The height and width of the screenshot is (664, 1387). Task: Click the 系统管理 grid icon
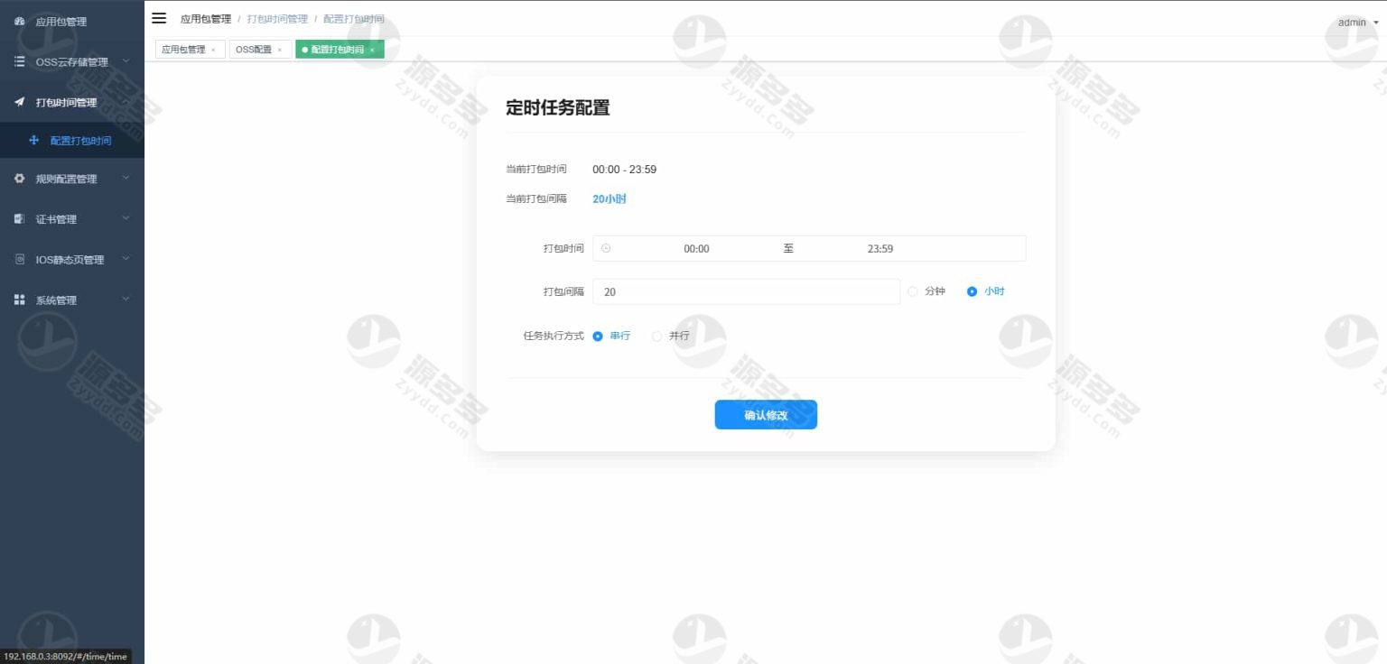[20, 300]
